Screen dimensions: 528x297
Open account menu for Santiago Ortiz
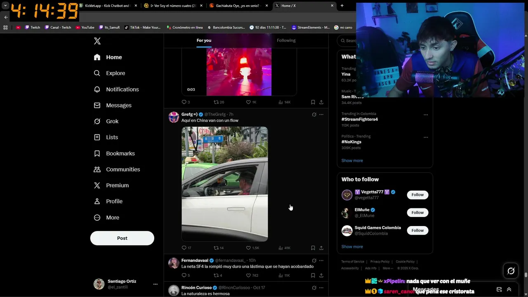coord(126,284)
